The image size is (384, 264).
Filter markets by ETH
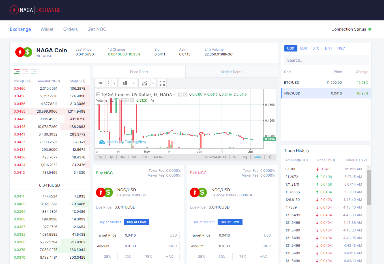point(328,48)
